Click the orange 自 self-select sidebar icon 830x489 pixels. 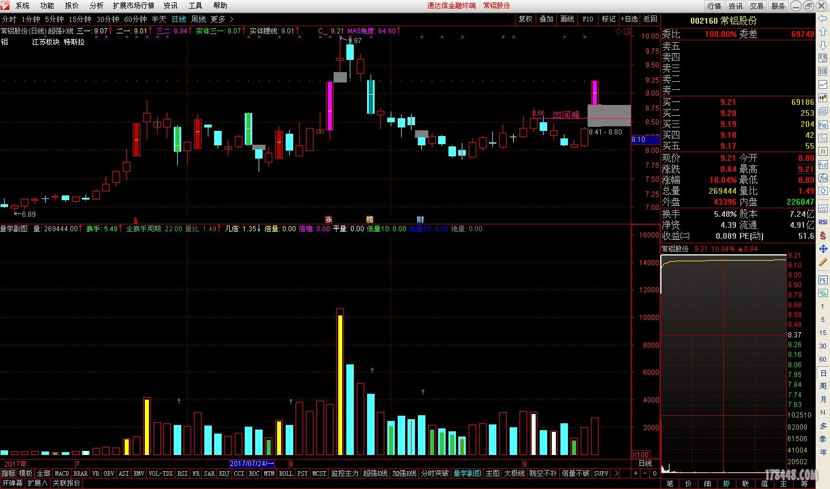823,151
